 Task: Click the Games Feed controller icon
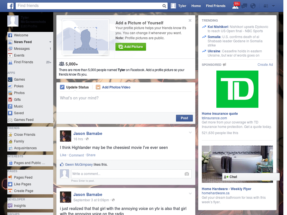pos(10,120)
